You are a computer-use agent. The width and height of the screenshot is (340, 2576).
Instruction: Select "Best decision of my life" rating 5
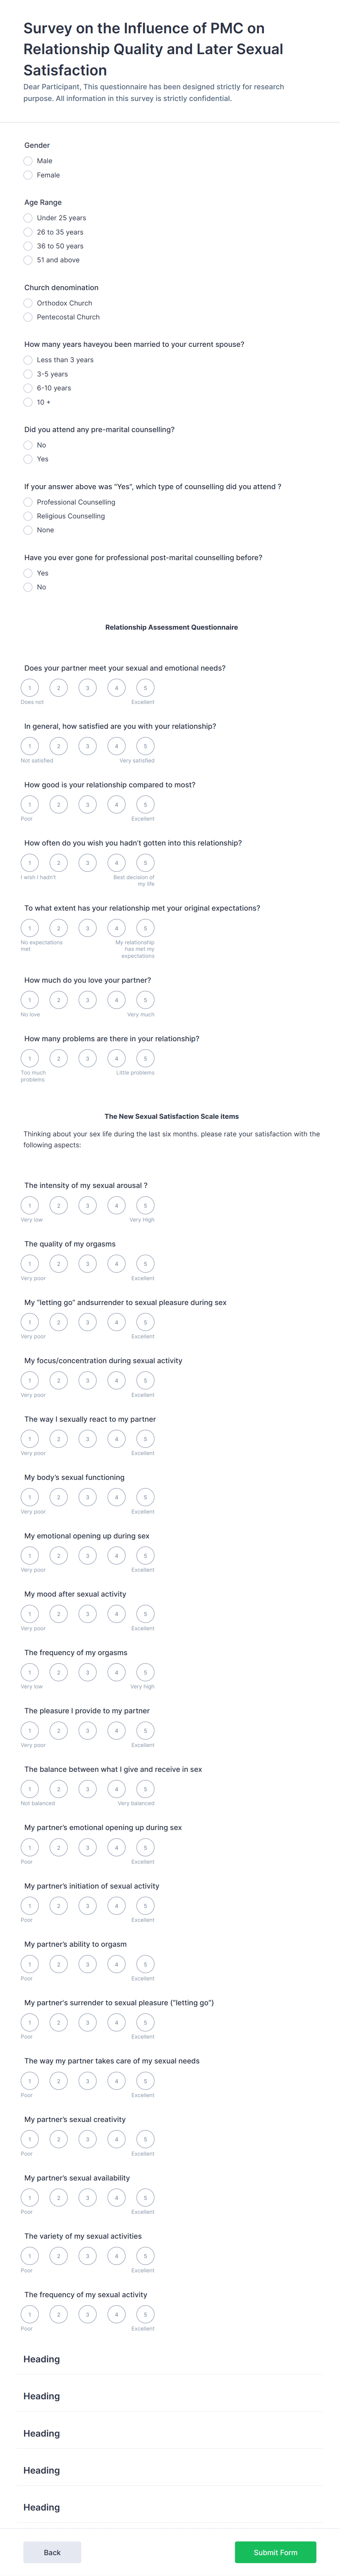[145, 863]
